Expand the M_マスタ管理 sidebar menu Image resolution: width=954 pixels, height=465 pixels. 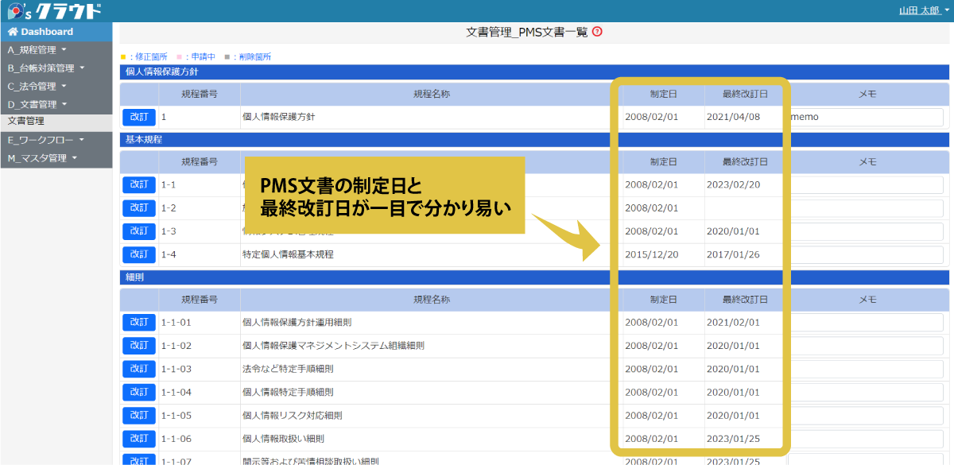(40, 158)
